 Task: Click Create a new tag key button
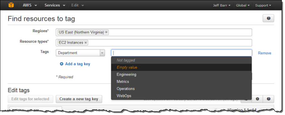pos(79,99)
